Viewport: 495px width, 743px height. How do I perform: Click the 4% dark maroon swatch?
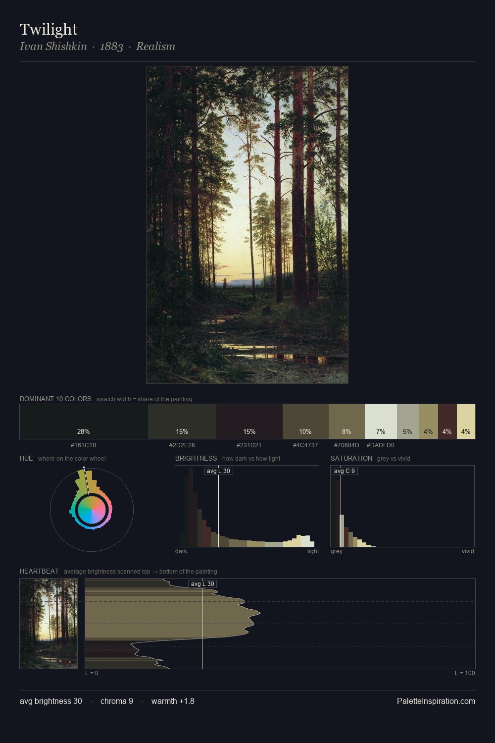point(447,422)
